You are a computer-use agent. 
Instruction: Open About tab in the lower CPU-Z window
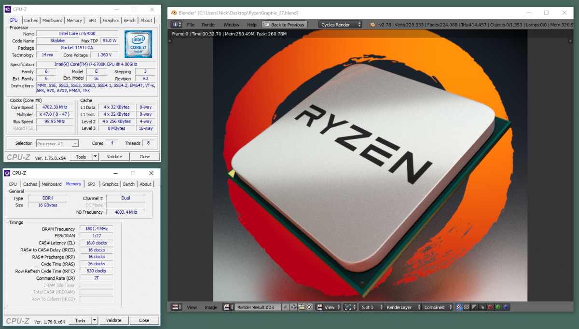click(x=145, y=184)
